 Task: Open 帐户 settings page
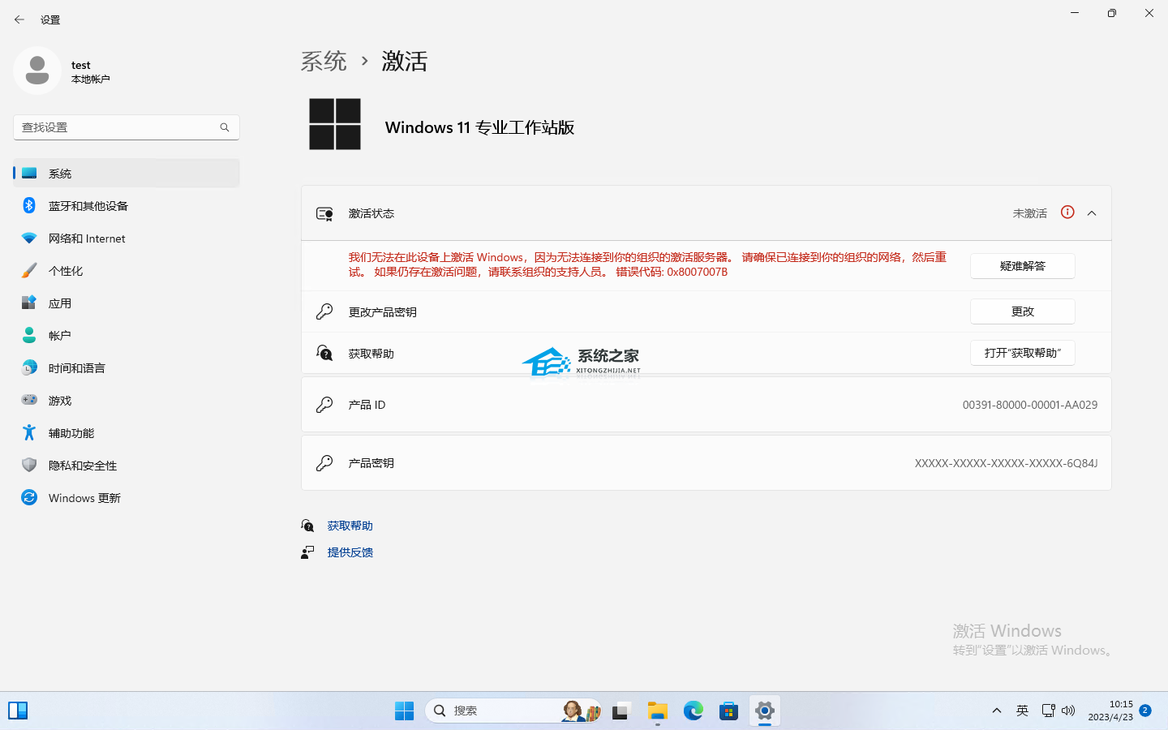127,335
